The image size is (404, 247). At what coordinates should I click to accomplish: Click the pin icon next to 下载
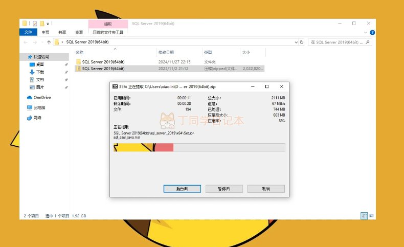[x=66, y=72]
